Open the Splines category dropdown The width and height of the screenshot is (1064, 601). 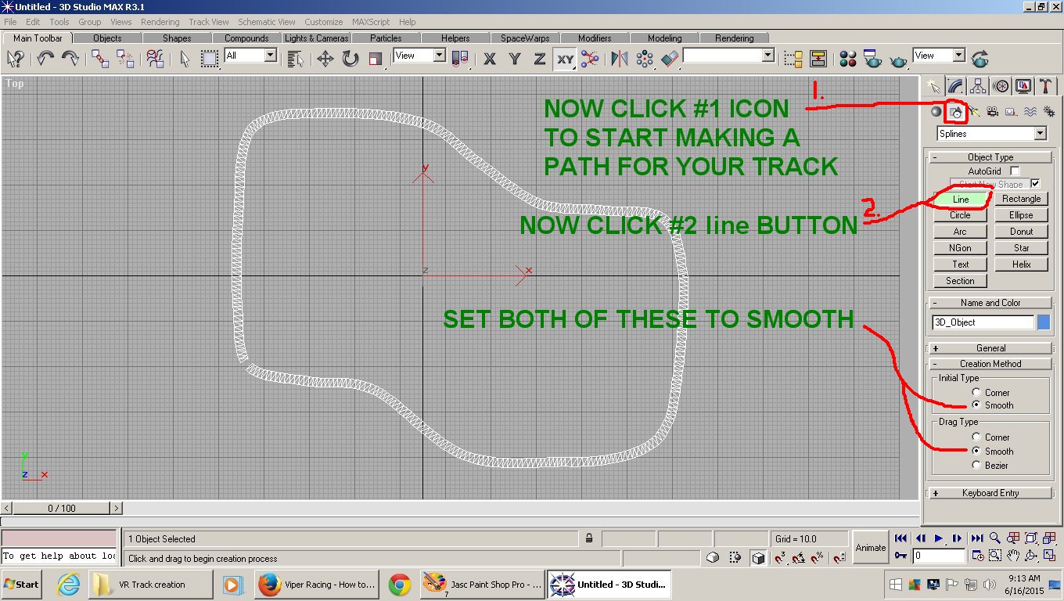[x=991, y=134]
